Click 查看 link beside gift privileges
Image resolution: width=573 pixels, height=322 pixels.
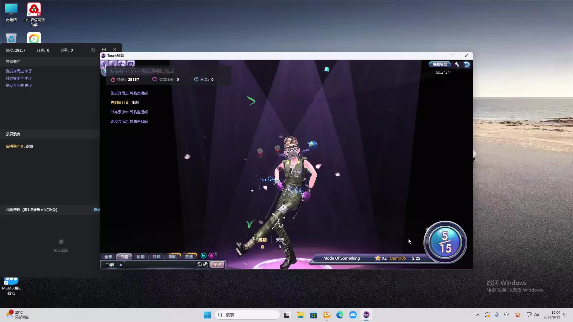pyautogui.click(x=97, y=210)
